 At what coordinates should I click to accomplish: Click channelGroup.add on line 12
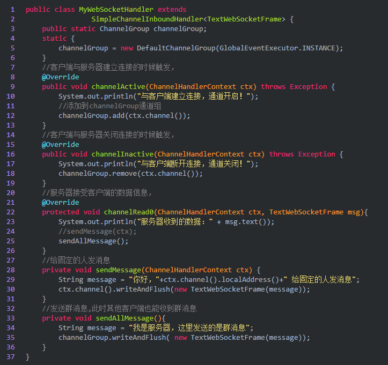(91, 116)
